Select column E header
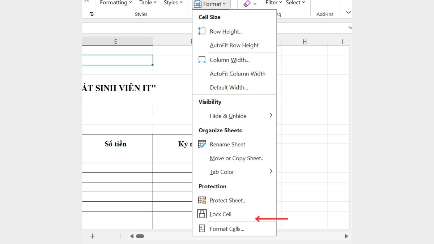The image size is (434, 244). tap(116, 42)
